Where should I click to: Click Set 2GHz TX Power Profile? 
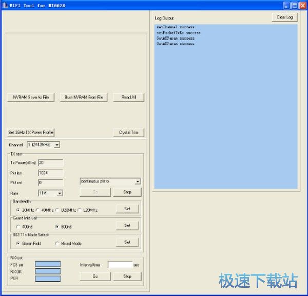click(x=31, y=132)
